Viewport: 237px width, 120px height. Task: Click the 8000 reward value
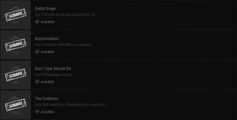(16, 113)
